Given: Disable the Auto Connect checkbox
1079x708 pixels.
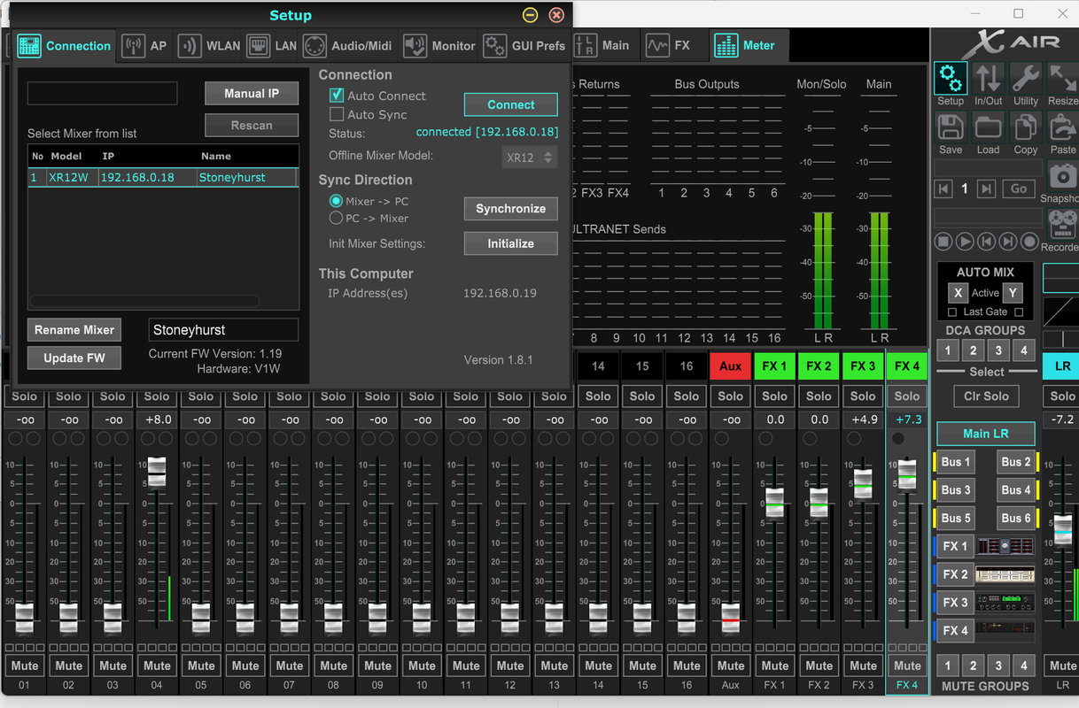Looking at the screenshot, I should (337, 96).
